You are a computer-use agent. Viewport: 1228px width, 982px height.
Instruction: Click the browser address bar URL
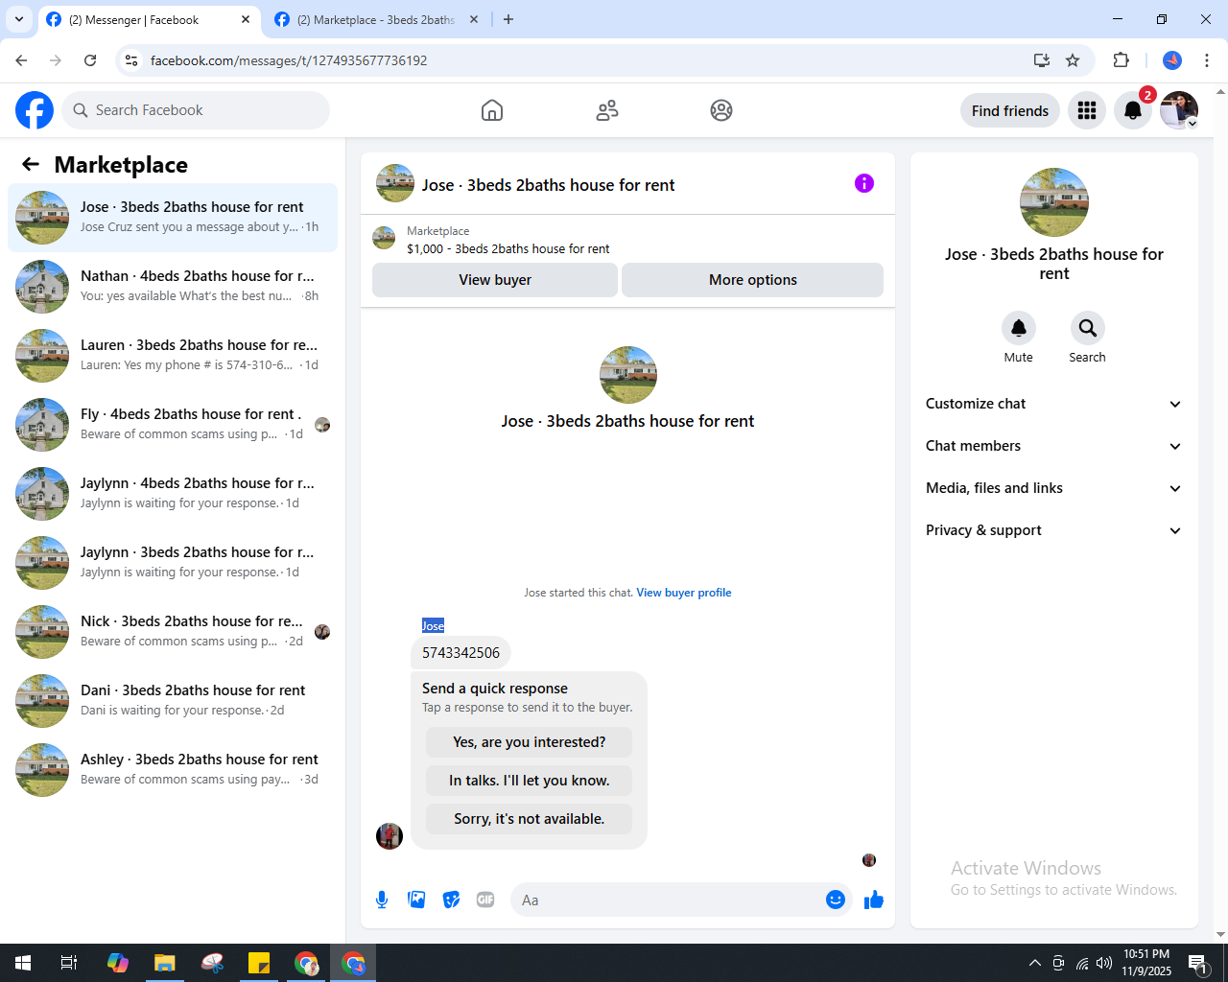[x=289, y=60]
